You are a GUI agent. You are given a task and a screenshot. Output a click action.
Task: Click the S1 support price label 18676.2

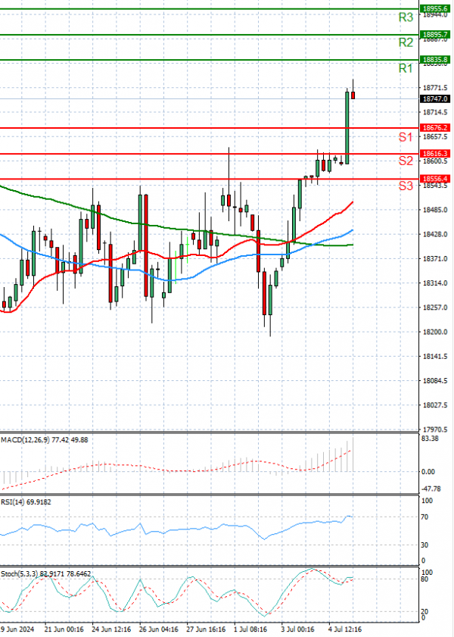point(435,128)
